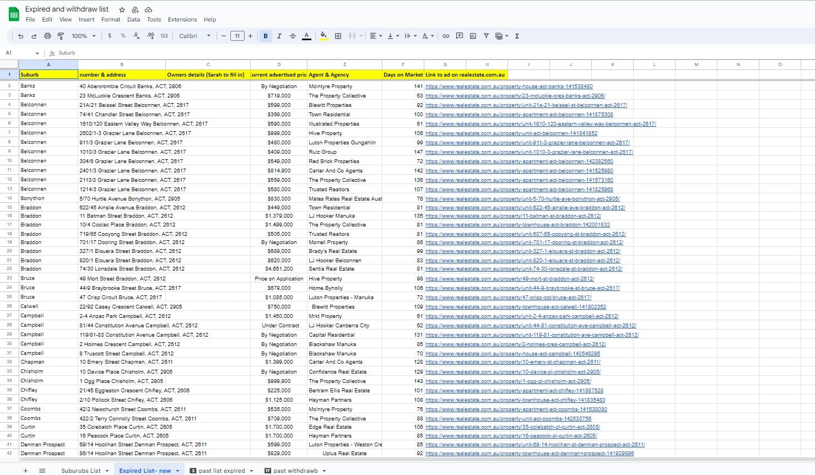Image resolution: width=815 pixels, height=475 pixels.
Task: Open the Banks 141538480 property link
Action: click(509, 87)
